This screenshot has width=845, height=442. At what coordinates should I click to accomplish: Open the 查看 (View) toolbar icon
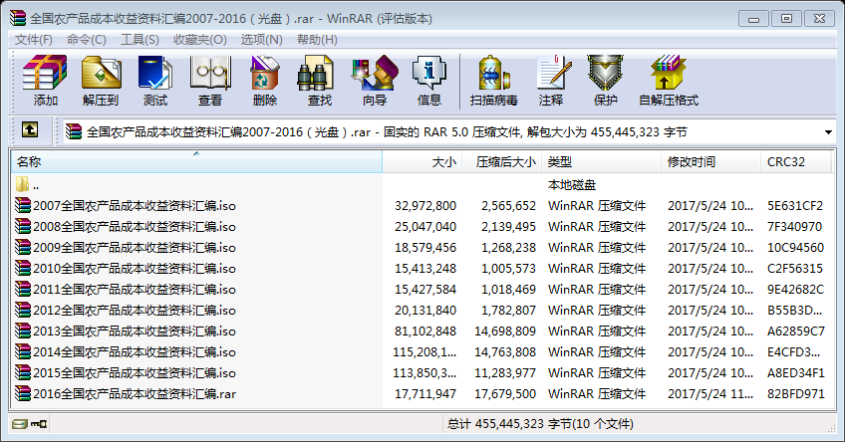(210, 73)
